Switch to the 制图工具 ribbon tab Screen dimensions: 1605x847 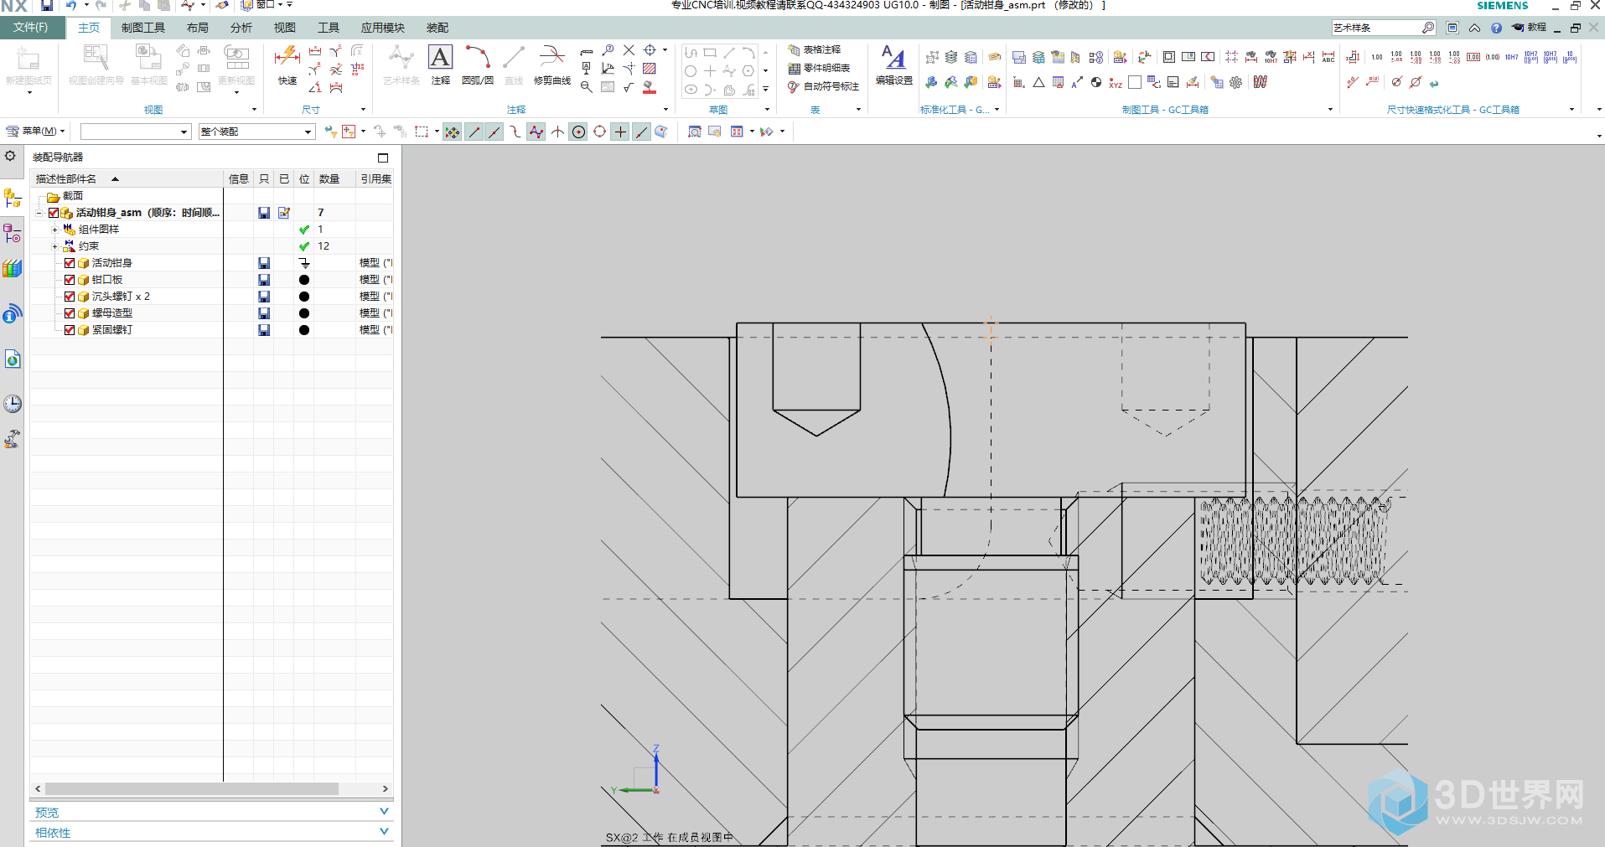pos(143,28)
